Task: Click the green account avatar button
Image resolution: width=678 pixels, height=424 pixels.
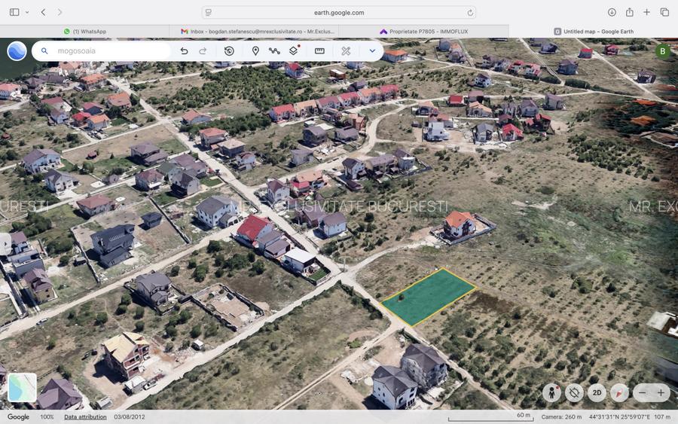Action: [x=662, y=51]
